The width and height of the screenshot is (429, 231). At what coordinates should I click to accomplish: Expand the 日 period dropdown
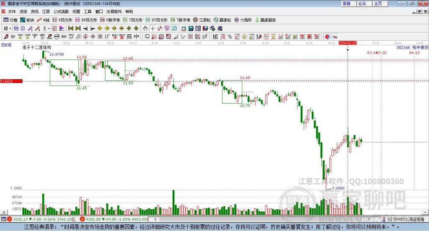pos(10,29)
